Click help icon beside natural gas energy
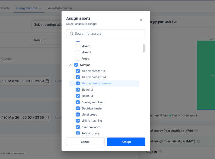 (199, 141)
